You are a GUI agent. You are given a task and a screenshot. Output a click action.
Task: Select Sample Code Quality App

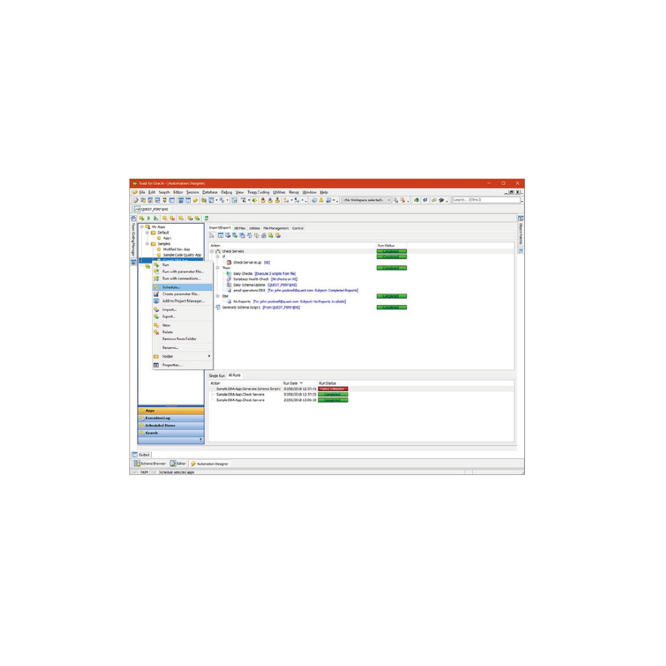point(182,255)
